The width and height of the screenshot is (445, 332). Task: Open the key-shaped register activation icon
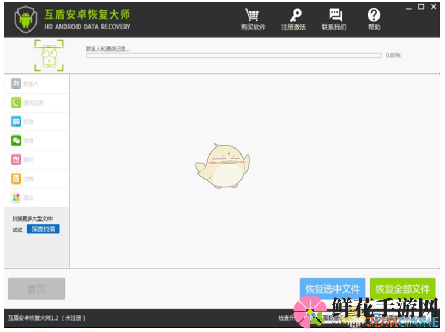pyautogui.click(x=295, y=15)
